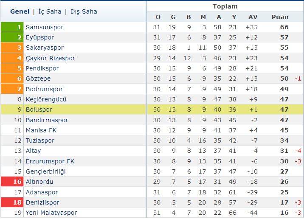Click the Göztepe team name
Image resolution: width=304 pixels, height=219 pixels.
coord(38,79)
